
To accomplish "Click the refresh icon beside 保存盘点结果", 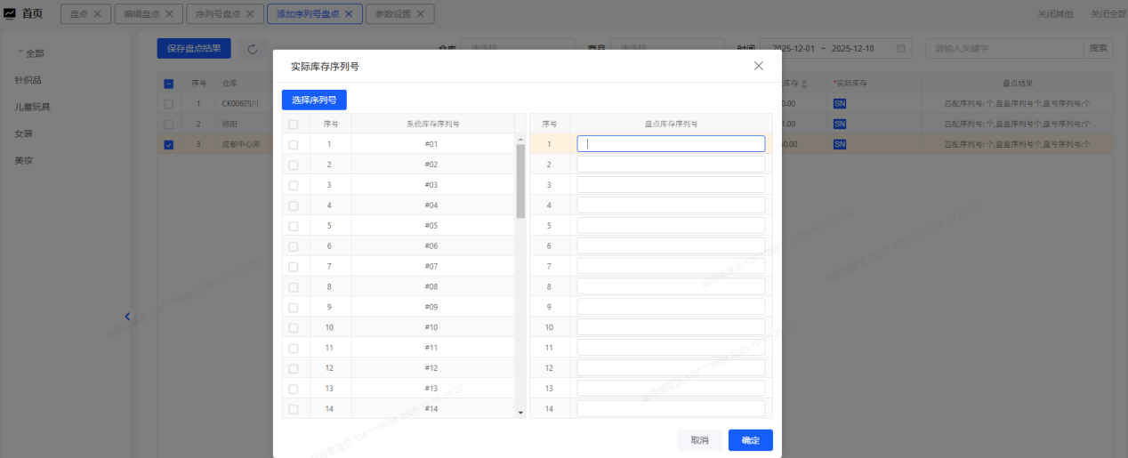I will [x=253, y=50].
